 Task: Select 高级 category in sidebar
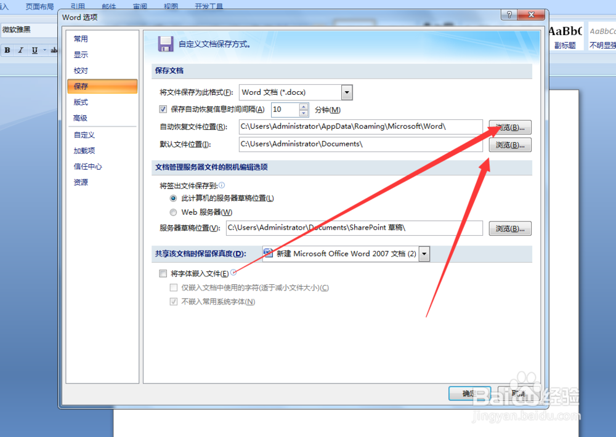[102, 118]
